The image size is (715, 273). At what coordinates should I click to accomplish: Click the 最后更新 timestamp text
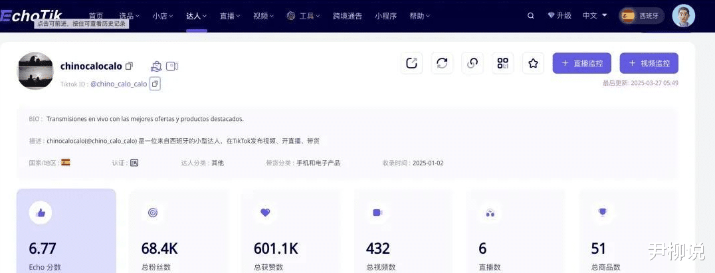(x=641, y=83)
